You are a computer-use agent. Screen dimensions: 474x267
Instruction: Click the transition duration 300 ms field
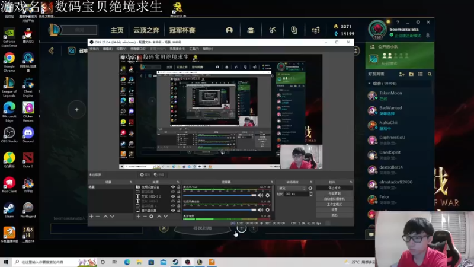(x=296, y=194)
